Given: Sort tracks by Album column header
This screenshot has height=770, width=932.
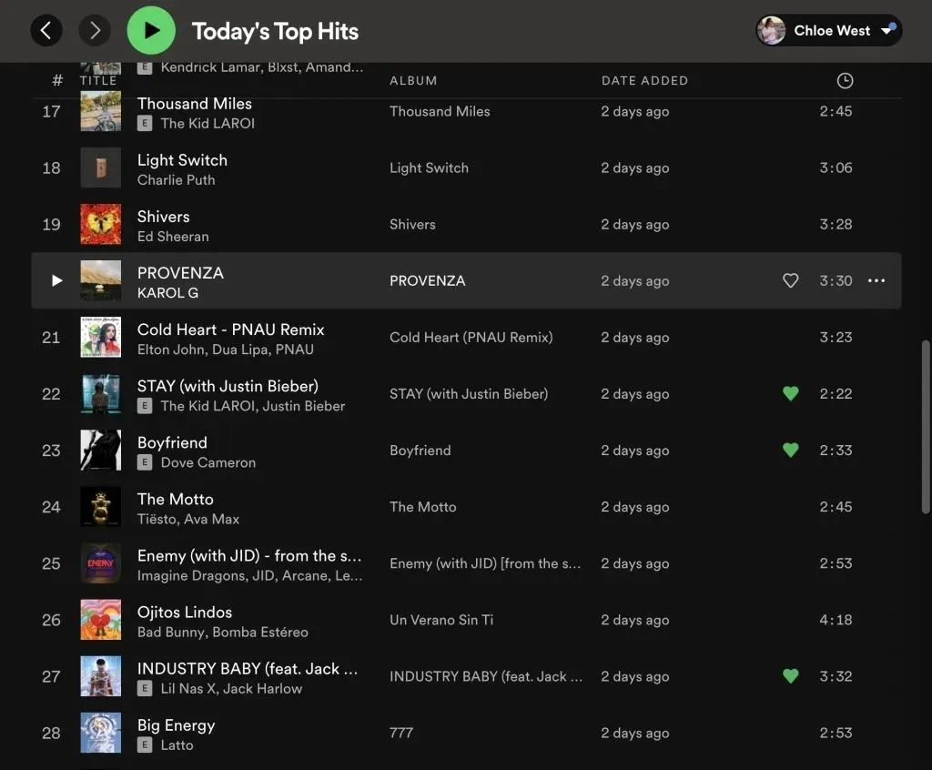Looking at the screenshot, I should (413, 81).
